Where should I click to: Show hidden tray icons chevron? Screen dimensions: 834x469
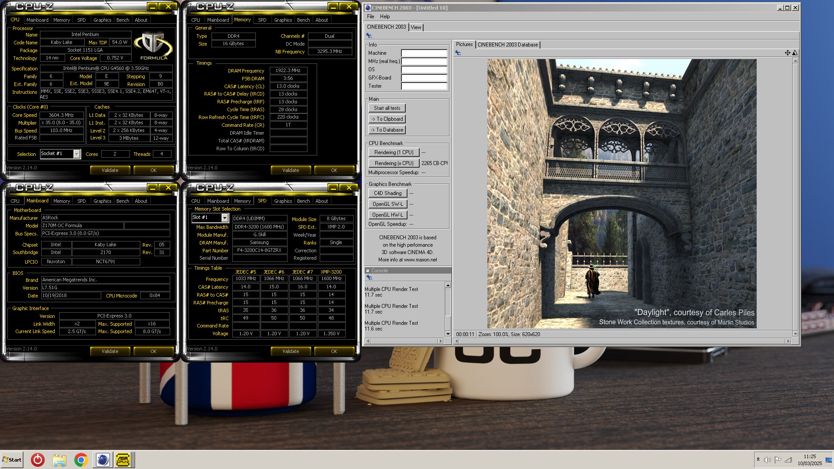(x=758, y=459)
